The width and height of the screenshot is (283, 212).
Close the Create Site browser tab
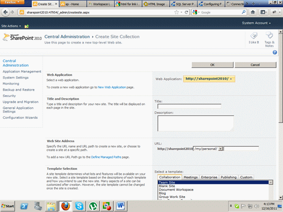tap(56, 4)
